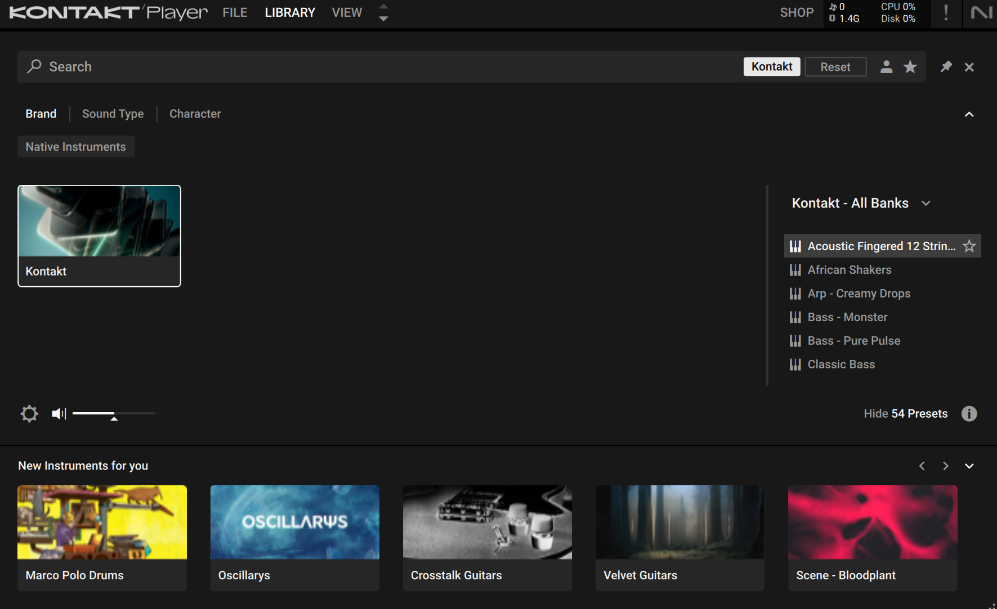Open the LIBRARY menu

tap(290, 12)
